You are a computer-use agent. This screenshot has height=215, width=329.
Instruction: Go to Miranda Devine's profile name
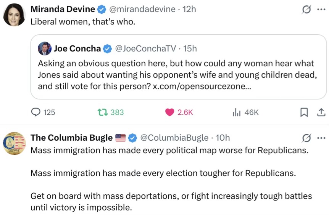point(63,9)
